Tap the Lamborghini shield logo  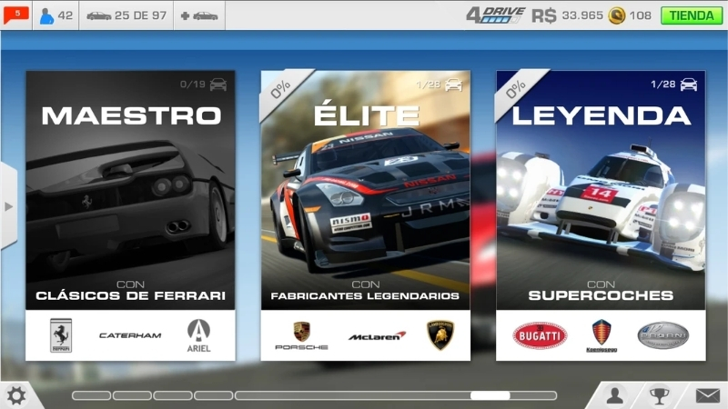click(x=440, y=334)
